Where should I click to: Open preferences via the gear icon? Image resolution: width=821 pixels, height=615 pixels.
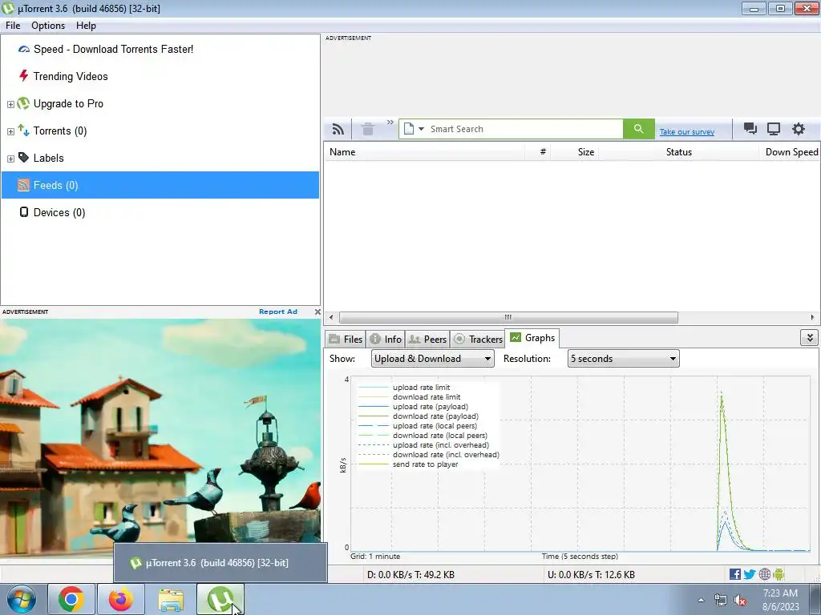[x=798, y=129]
